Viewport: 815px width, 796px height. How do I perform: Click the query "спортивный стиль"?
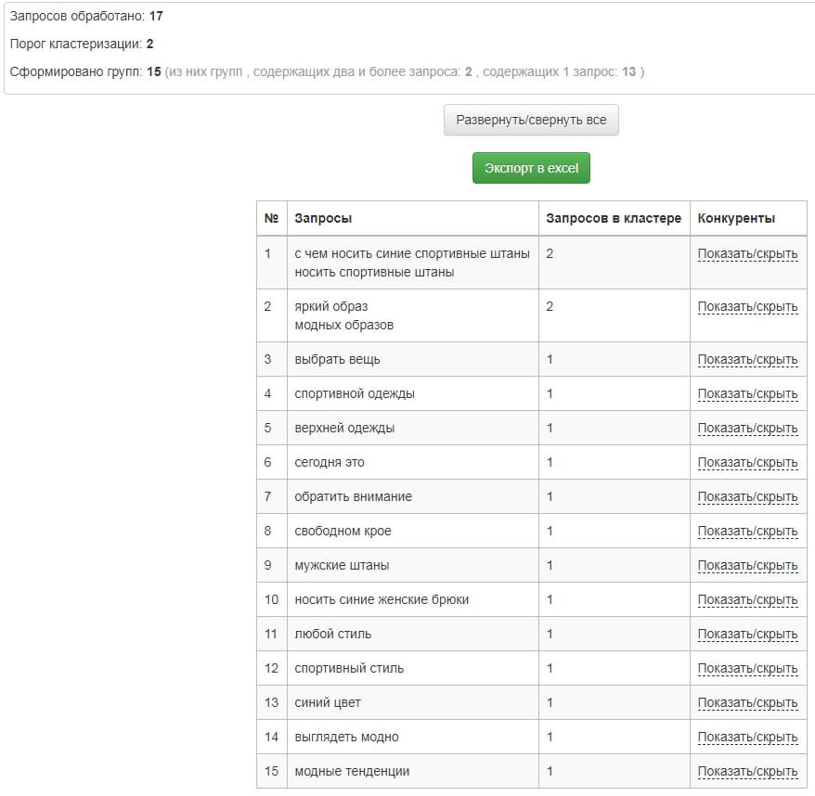(349, 668)
